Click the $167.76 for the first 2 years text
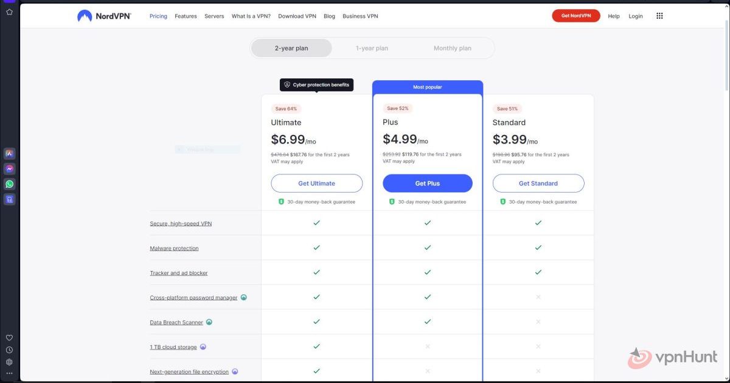 (320, 155)
